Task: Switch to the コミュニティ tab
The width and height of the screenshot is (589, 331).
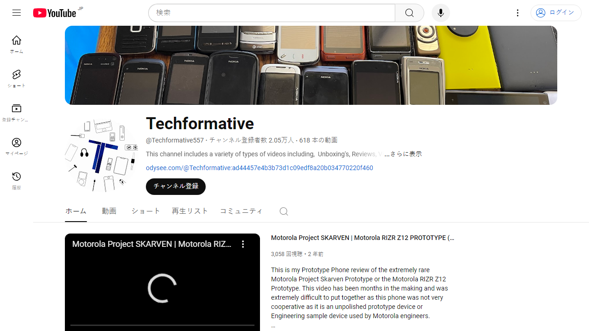Action: click(242, 211)
